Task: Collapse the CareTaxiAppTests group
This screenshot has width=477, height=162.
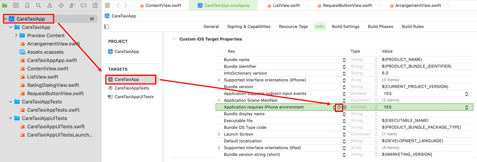Action: [11, 102]
